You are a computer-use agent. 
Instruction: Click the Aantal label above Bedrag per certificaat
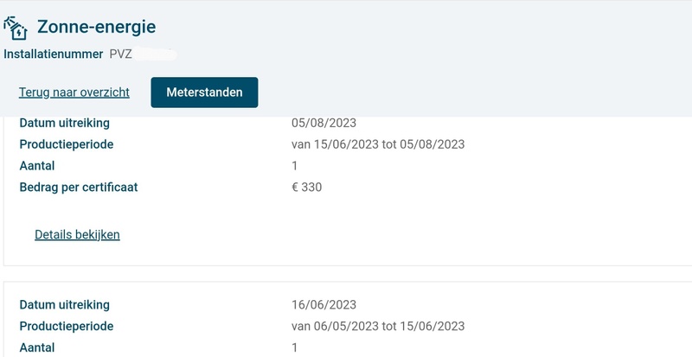pyautogui.click(x=37, y=165)
